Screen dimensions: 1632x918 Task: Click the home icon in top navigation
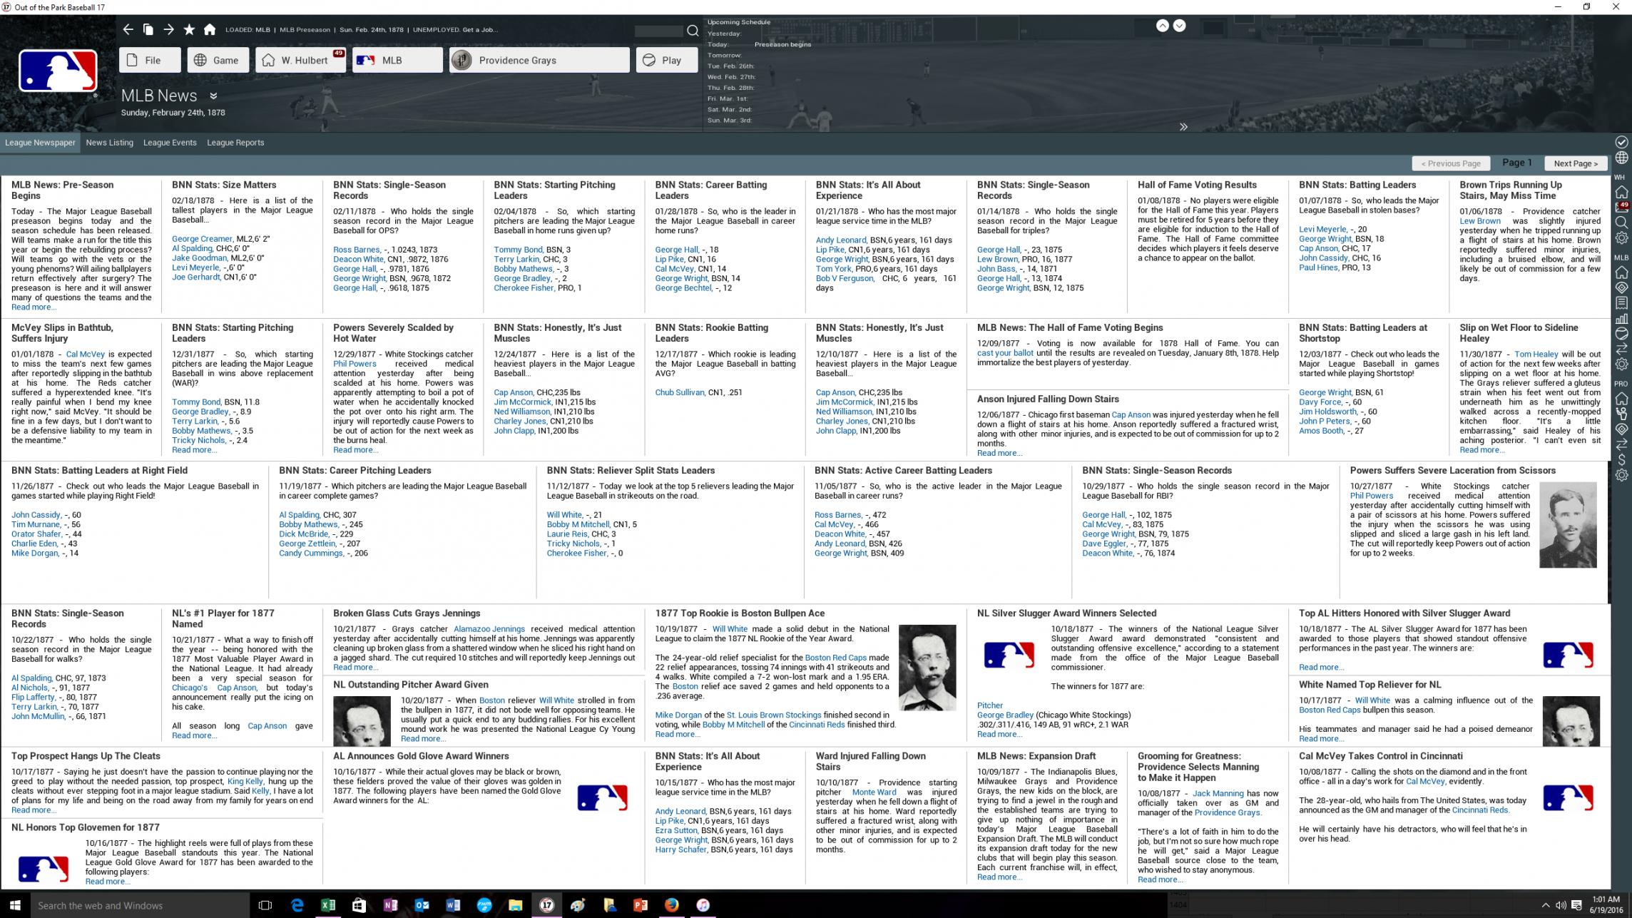(209, 29)
